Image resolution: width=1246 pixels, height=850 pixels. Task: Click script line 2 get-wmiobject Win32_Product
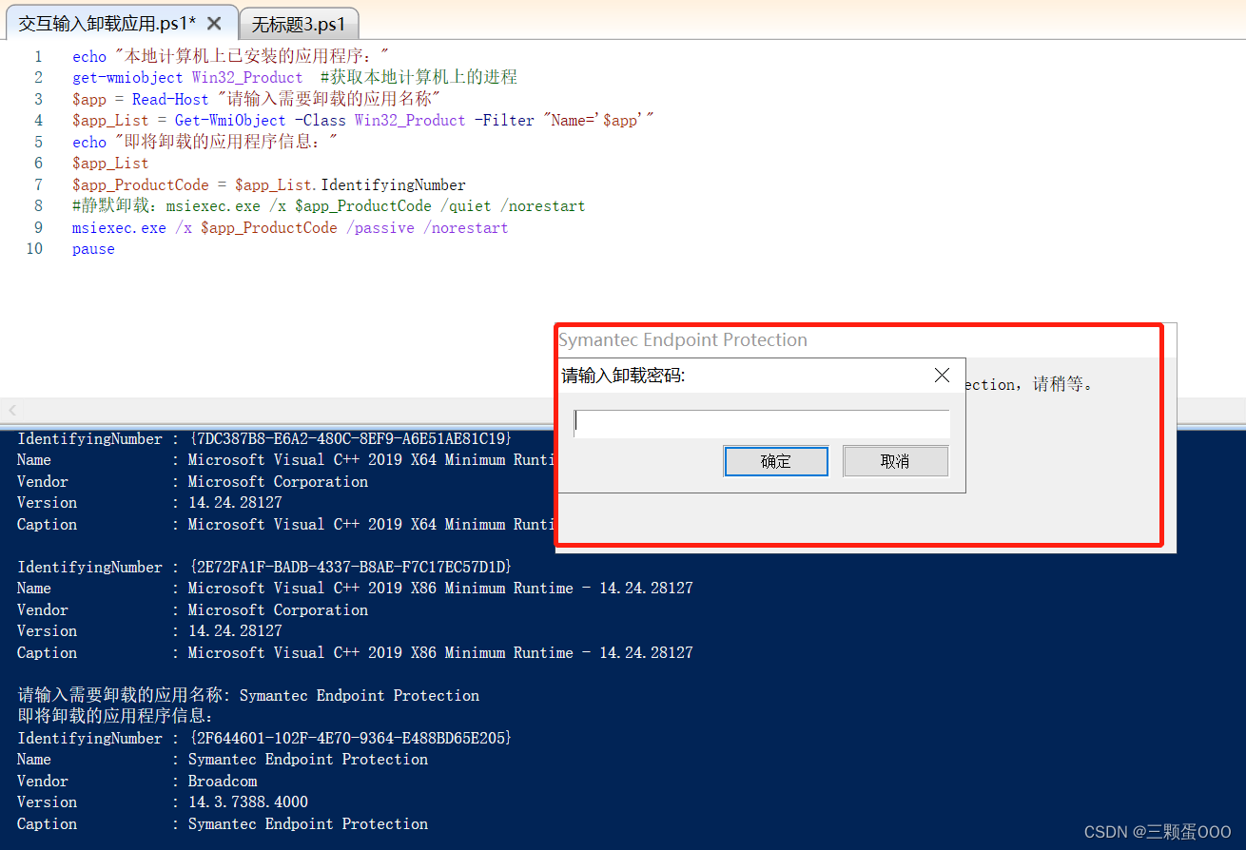coord(295,78)
